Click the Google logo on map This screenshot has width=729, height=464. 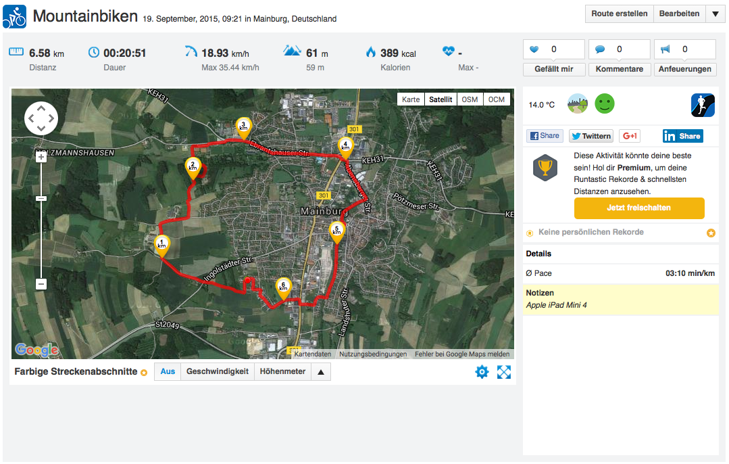(36, 350)
